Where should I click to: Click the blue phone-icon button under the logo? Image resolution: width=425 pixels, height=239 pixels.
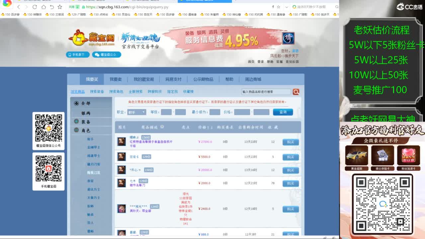[x=77, y=54]
